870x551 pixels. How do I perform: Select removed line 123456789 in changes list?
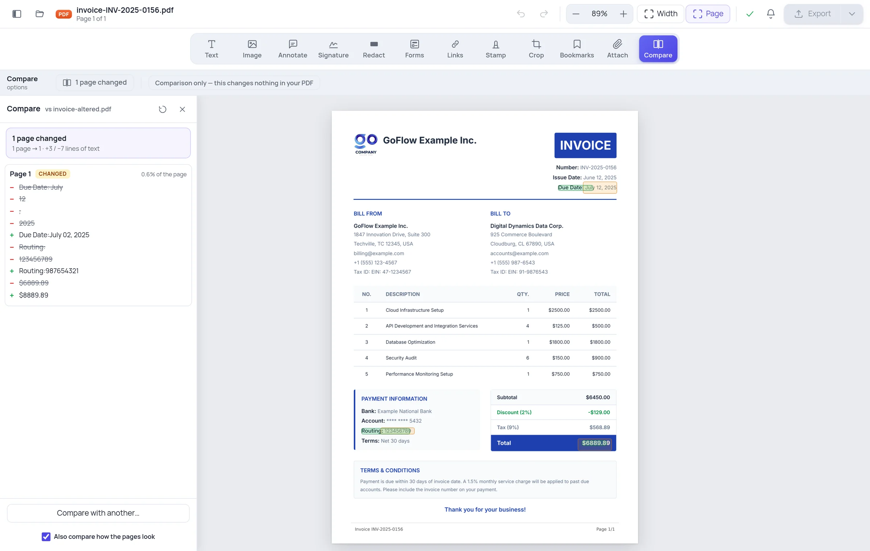[36, 259]
